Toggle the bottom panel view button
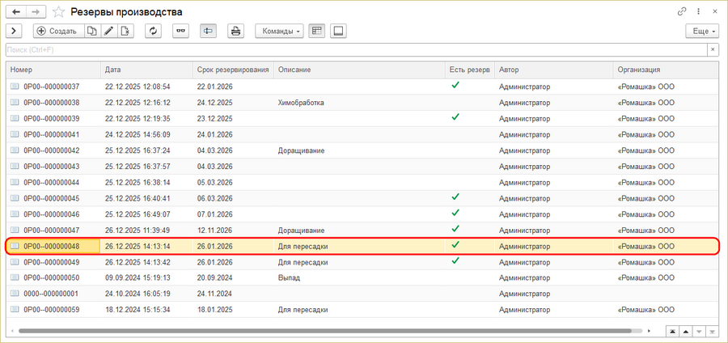The height and width of the screenshot is (343, 728). click(338, 31)
